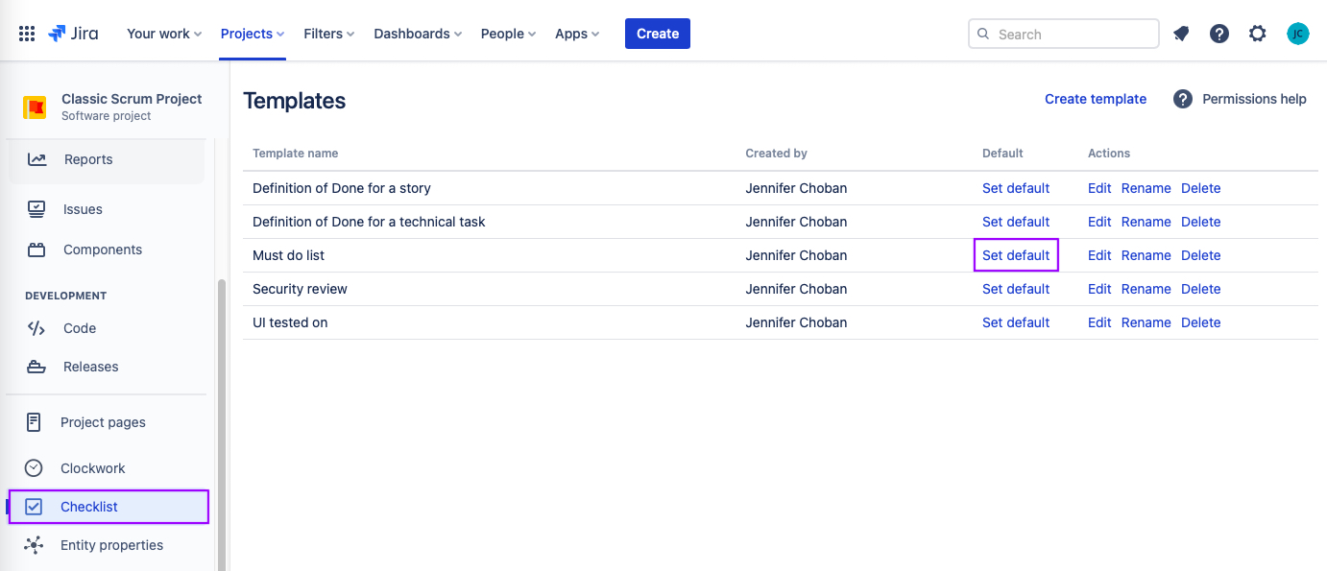Open the user profile avatar
The width and height of the screenshot is (1327, 571).
[1297, 34]
